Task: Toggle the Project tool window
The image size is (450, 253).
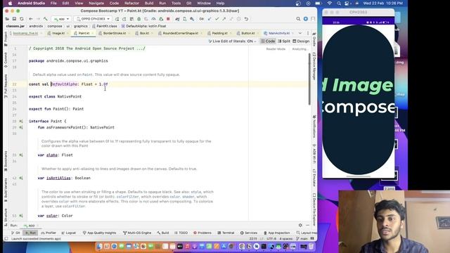Action: (6, 39)
